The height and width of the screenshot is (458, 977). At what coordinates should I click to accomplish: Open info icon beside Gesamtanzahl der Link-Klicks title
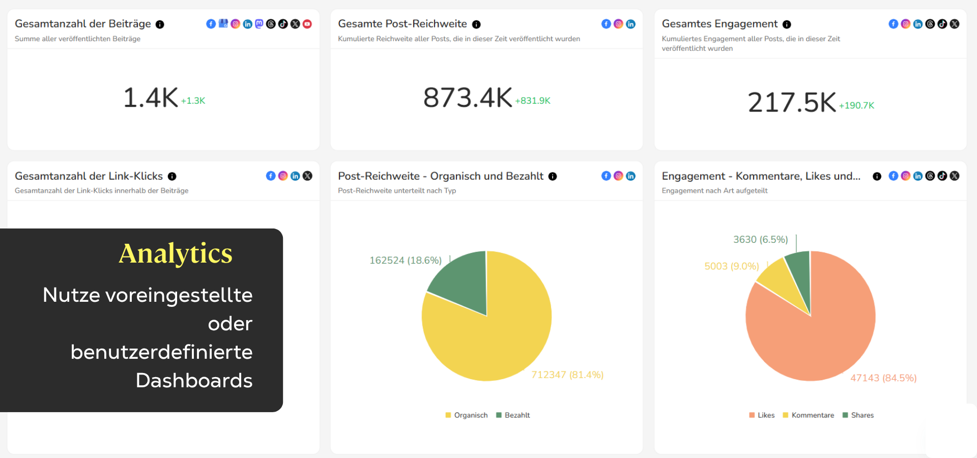point(172,177)
